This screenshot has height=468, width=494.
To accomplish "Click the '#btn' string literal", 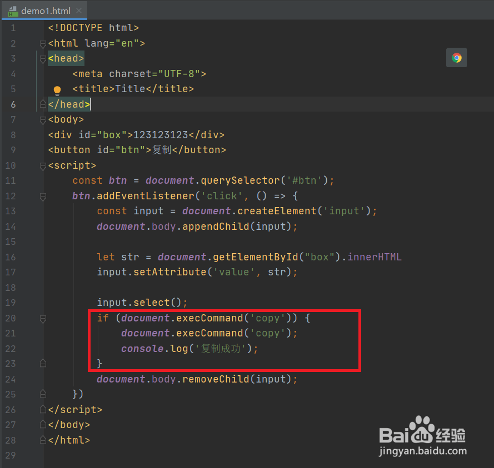I will [x=304, y=180].
